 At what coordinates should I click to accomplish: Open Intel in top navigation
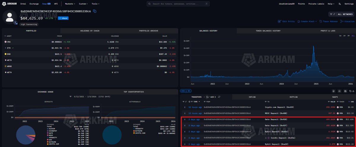tap(23, 4)
